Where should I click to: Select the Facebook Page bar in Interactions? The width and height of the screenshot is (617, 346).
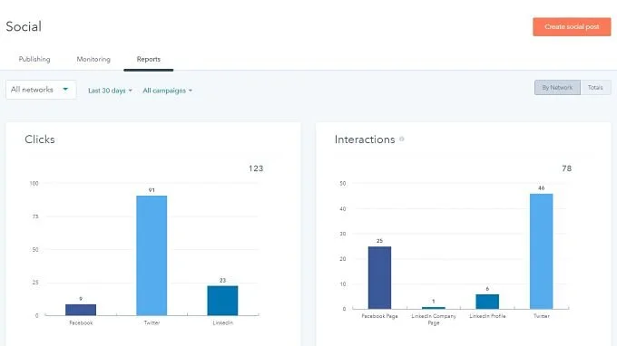379,277
